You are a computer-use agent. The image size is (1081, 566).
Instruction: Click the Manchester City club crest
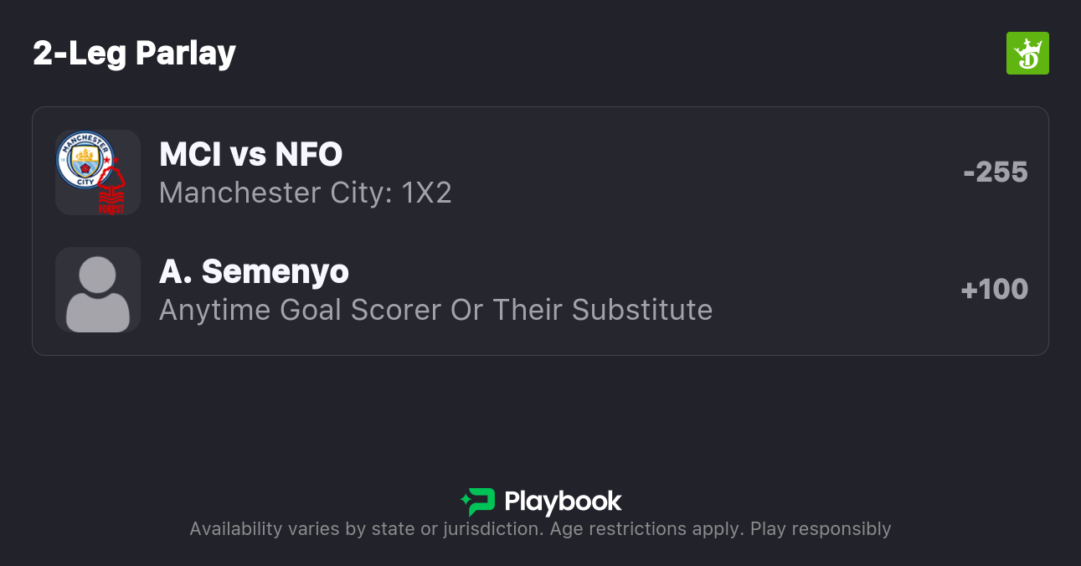pyautogui.click(x=85, y=159)
